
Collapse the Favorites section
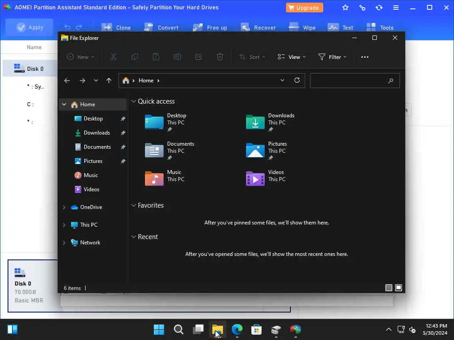(x=133, y=205)
